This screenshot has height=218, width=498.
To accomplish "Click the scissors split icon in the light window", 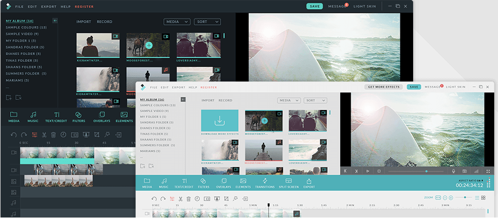I will point(180,199).
